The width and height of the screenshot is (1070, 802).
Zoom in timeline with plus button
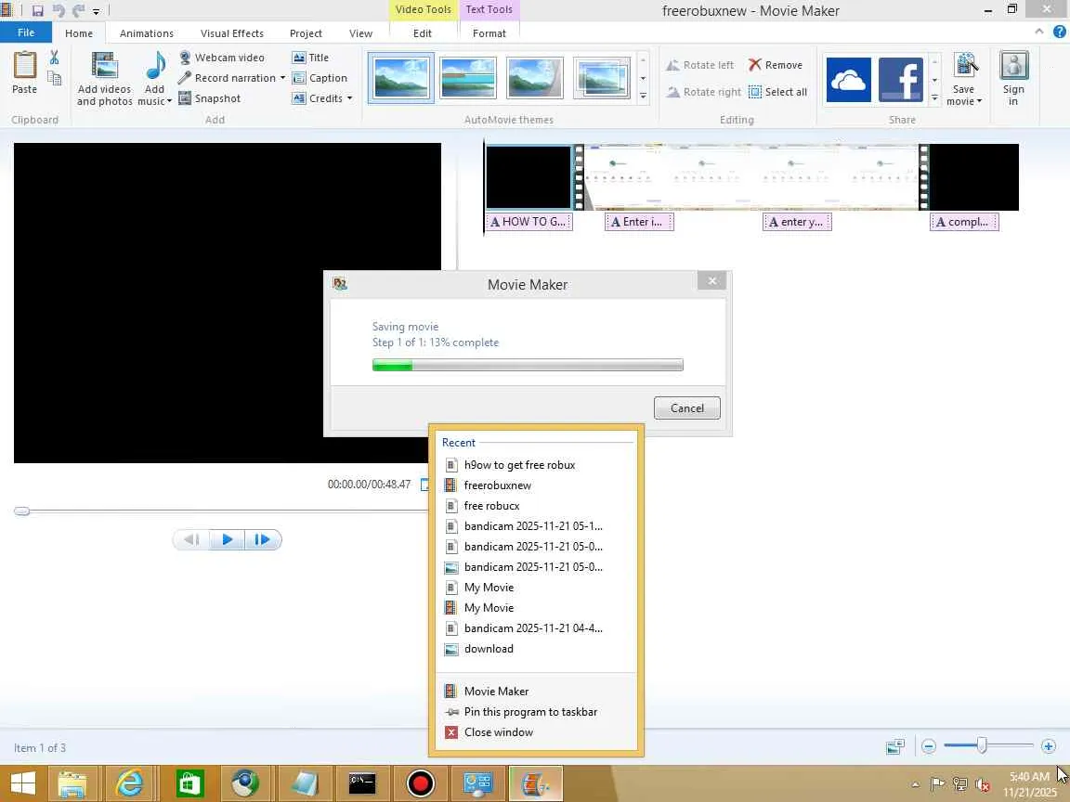1049,746
